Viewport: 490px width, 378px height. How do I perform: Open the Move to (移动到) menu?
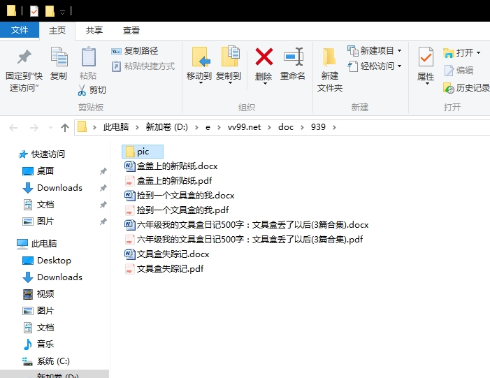click(199, 66)
